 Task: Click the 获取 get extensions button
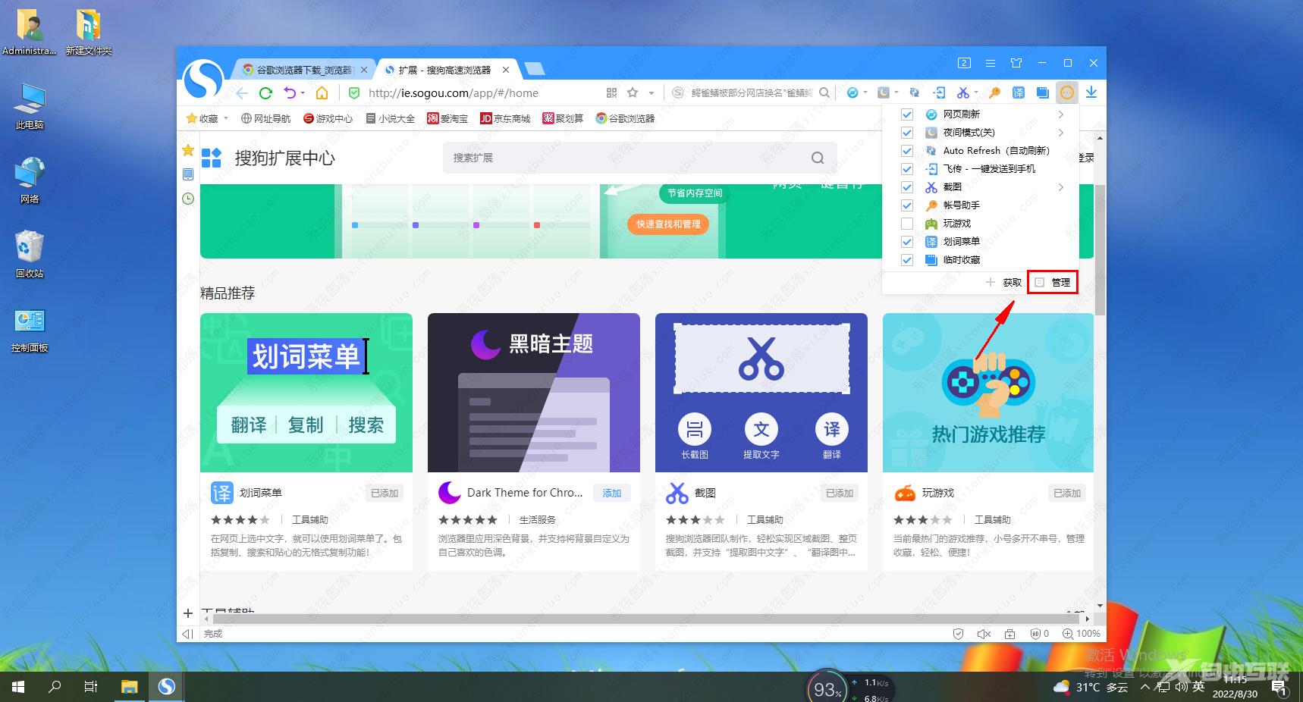click(1003, 282)
